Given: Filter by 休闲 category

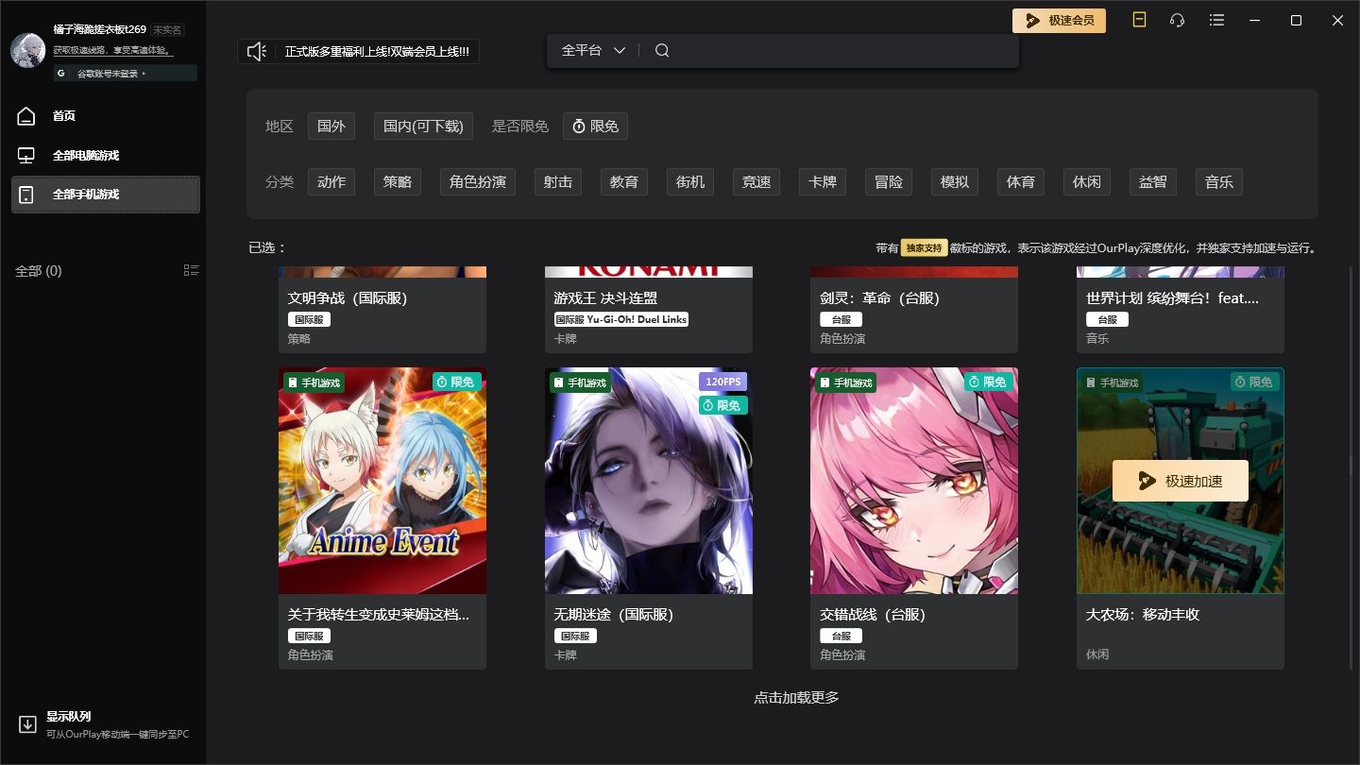Looking at the screenshot, I should (x=1087, y=182).
